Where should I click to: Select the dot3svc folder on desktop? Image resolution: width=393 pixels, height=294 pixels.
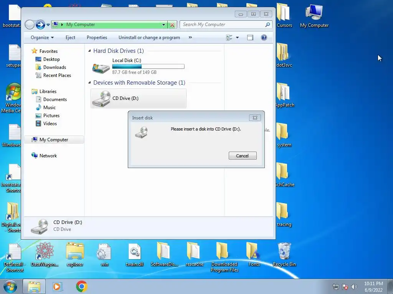pos(284,55)
